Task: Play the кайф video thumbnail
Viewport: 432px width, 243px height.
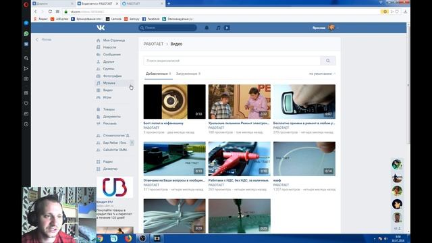Action: click(304, 159)
